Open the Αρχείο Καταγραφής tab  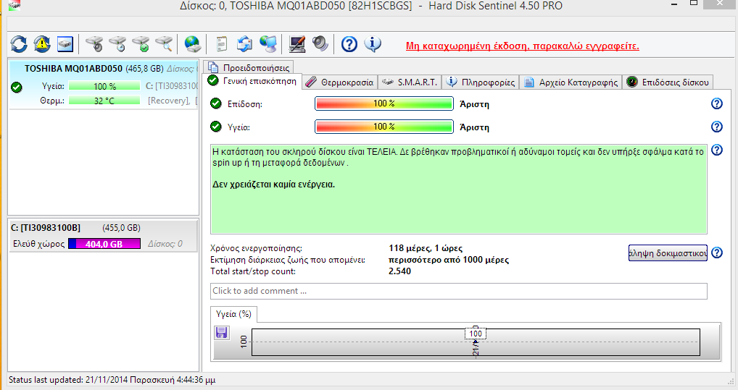coord(571,82)
